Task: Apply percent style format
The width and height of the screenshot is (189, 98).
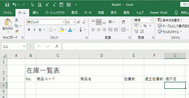Action: 145,26
